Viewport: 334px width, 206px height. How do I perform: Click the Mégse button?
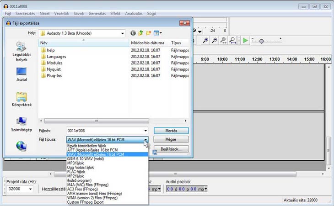coord(171,139)
